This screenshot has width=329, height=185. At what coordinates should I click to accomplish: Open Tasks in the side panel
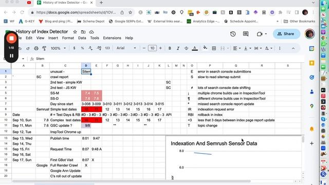coord(312,78)
